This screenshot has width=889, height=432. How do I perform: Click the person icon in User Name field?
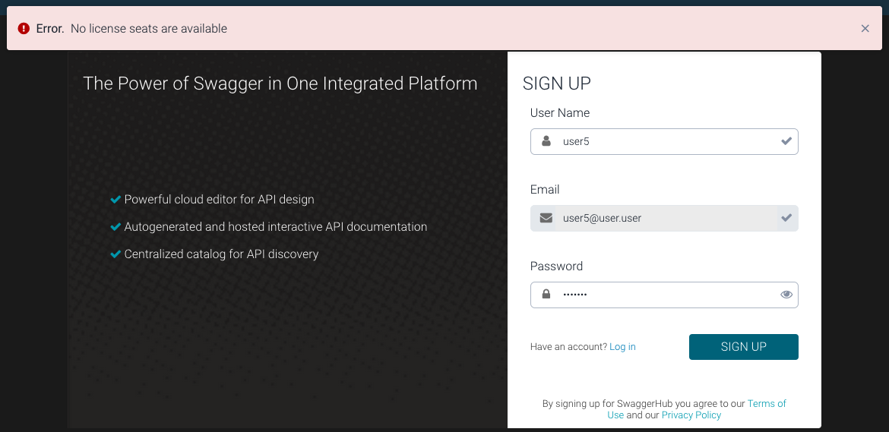(546, 141)
